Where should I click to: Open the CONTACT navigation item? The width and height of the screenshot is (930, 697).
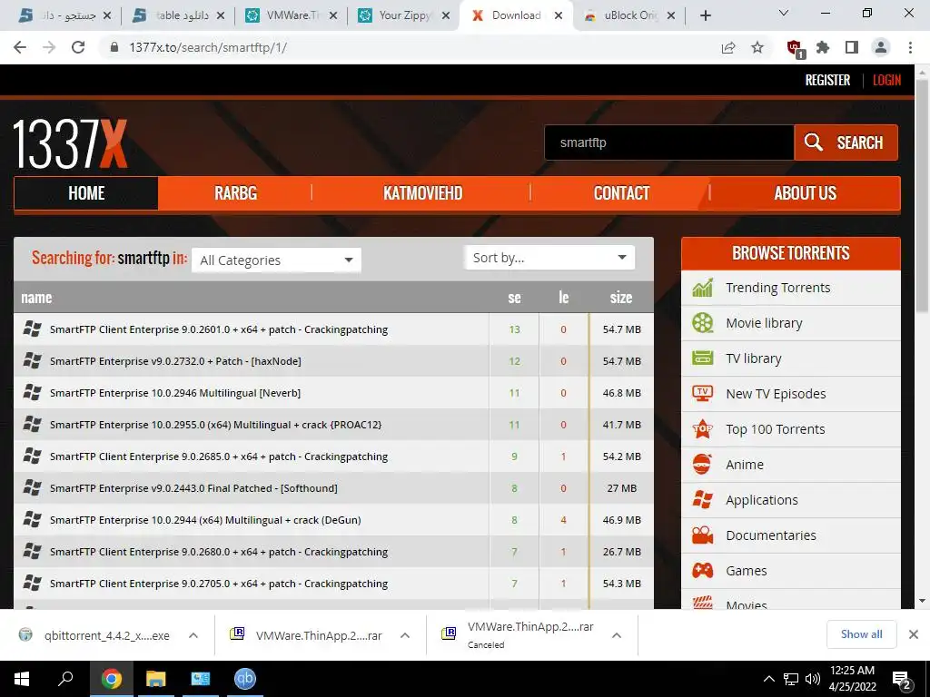click(x=621, y=193)
